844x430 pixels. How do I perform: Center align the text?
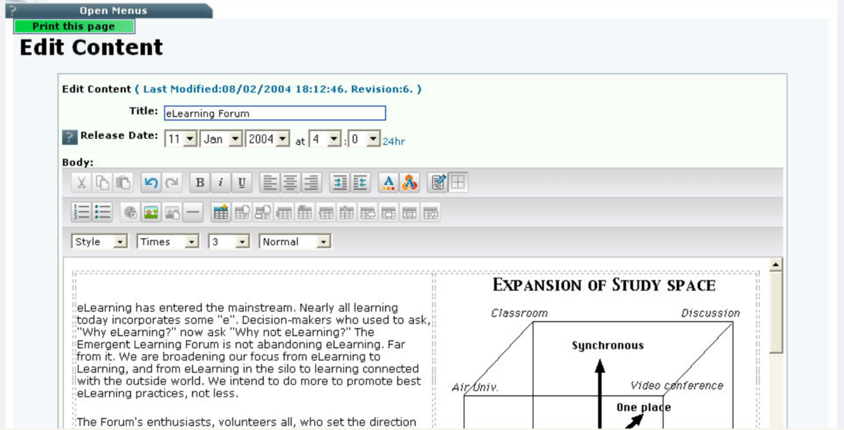[290, 183]
